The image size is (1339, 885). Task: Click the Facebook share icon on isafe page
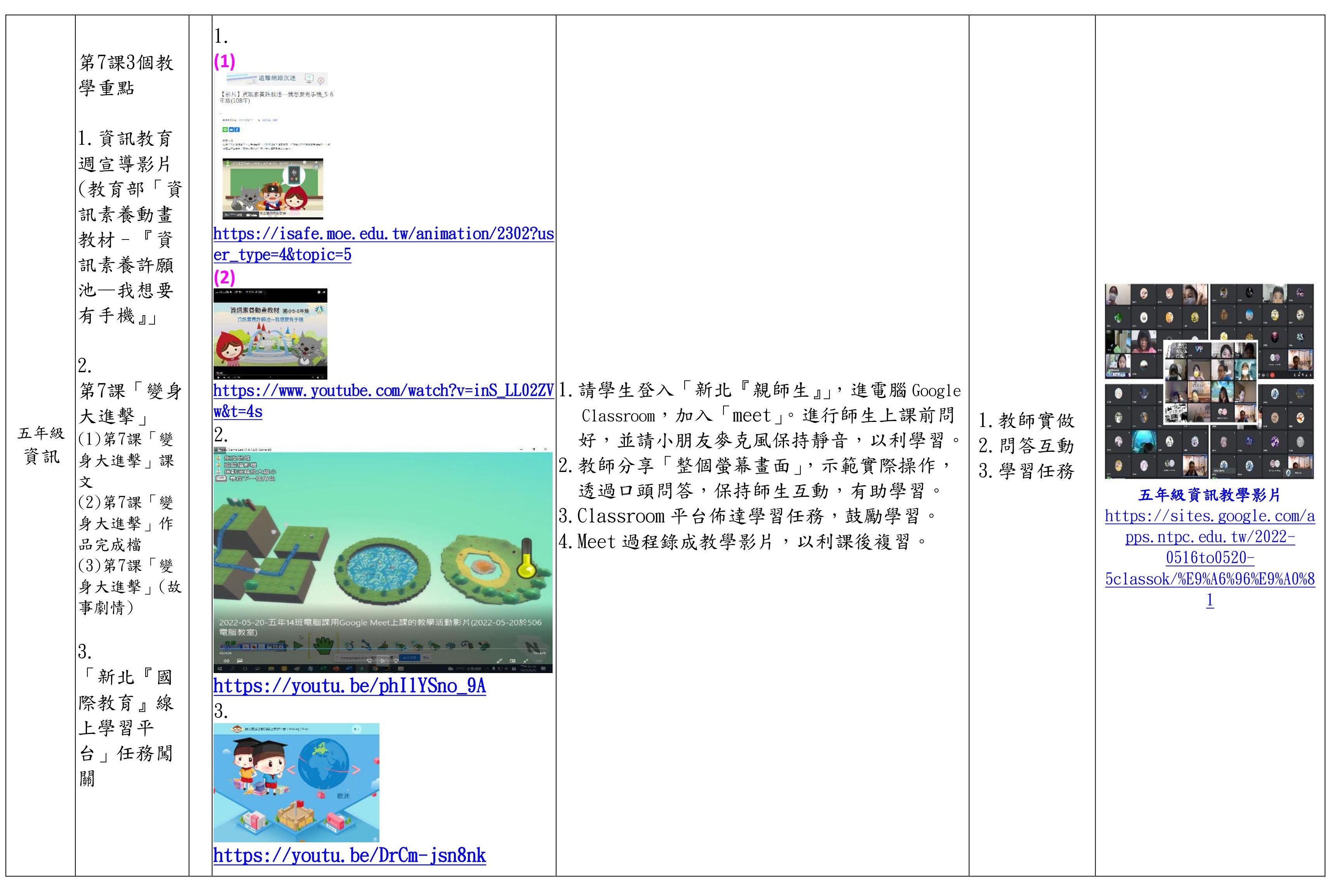pyautogui.click(x=237, y=129)
